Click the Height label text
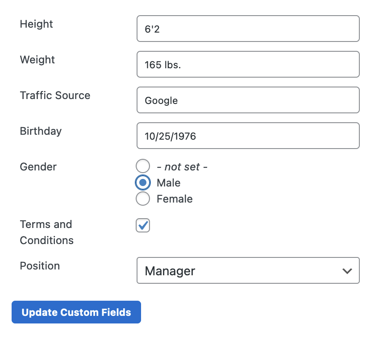 pyautogui.click(x=37, y=24)
